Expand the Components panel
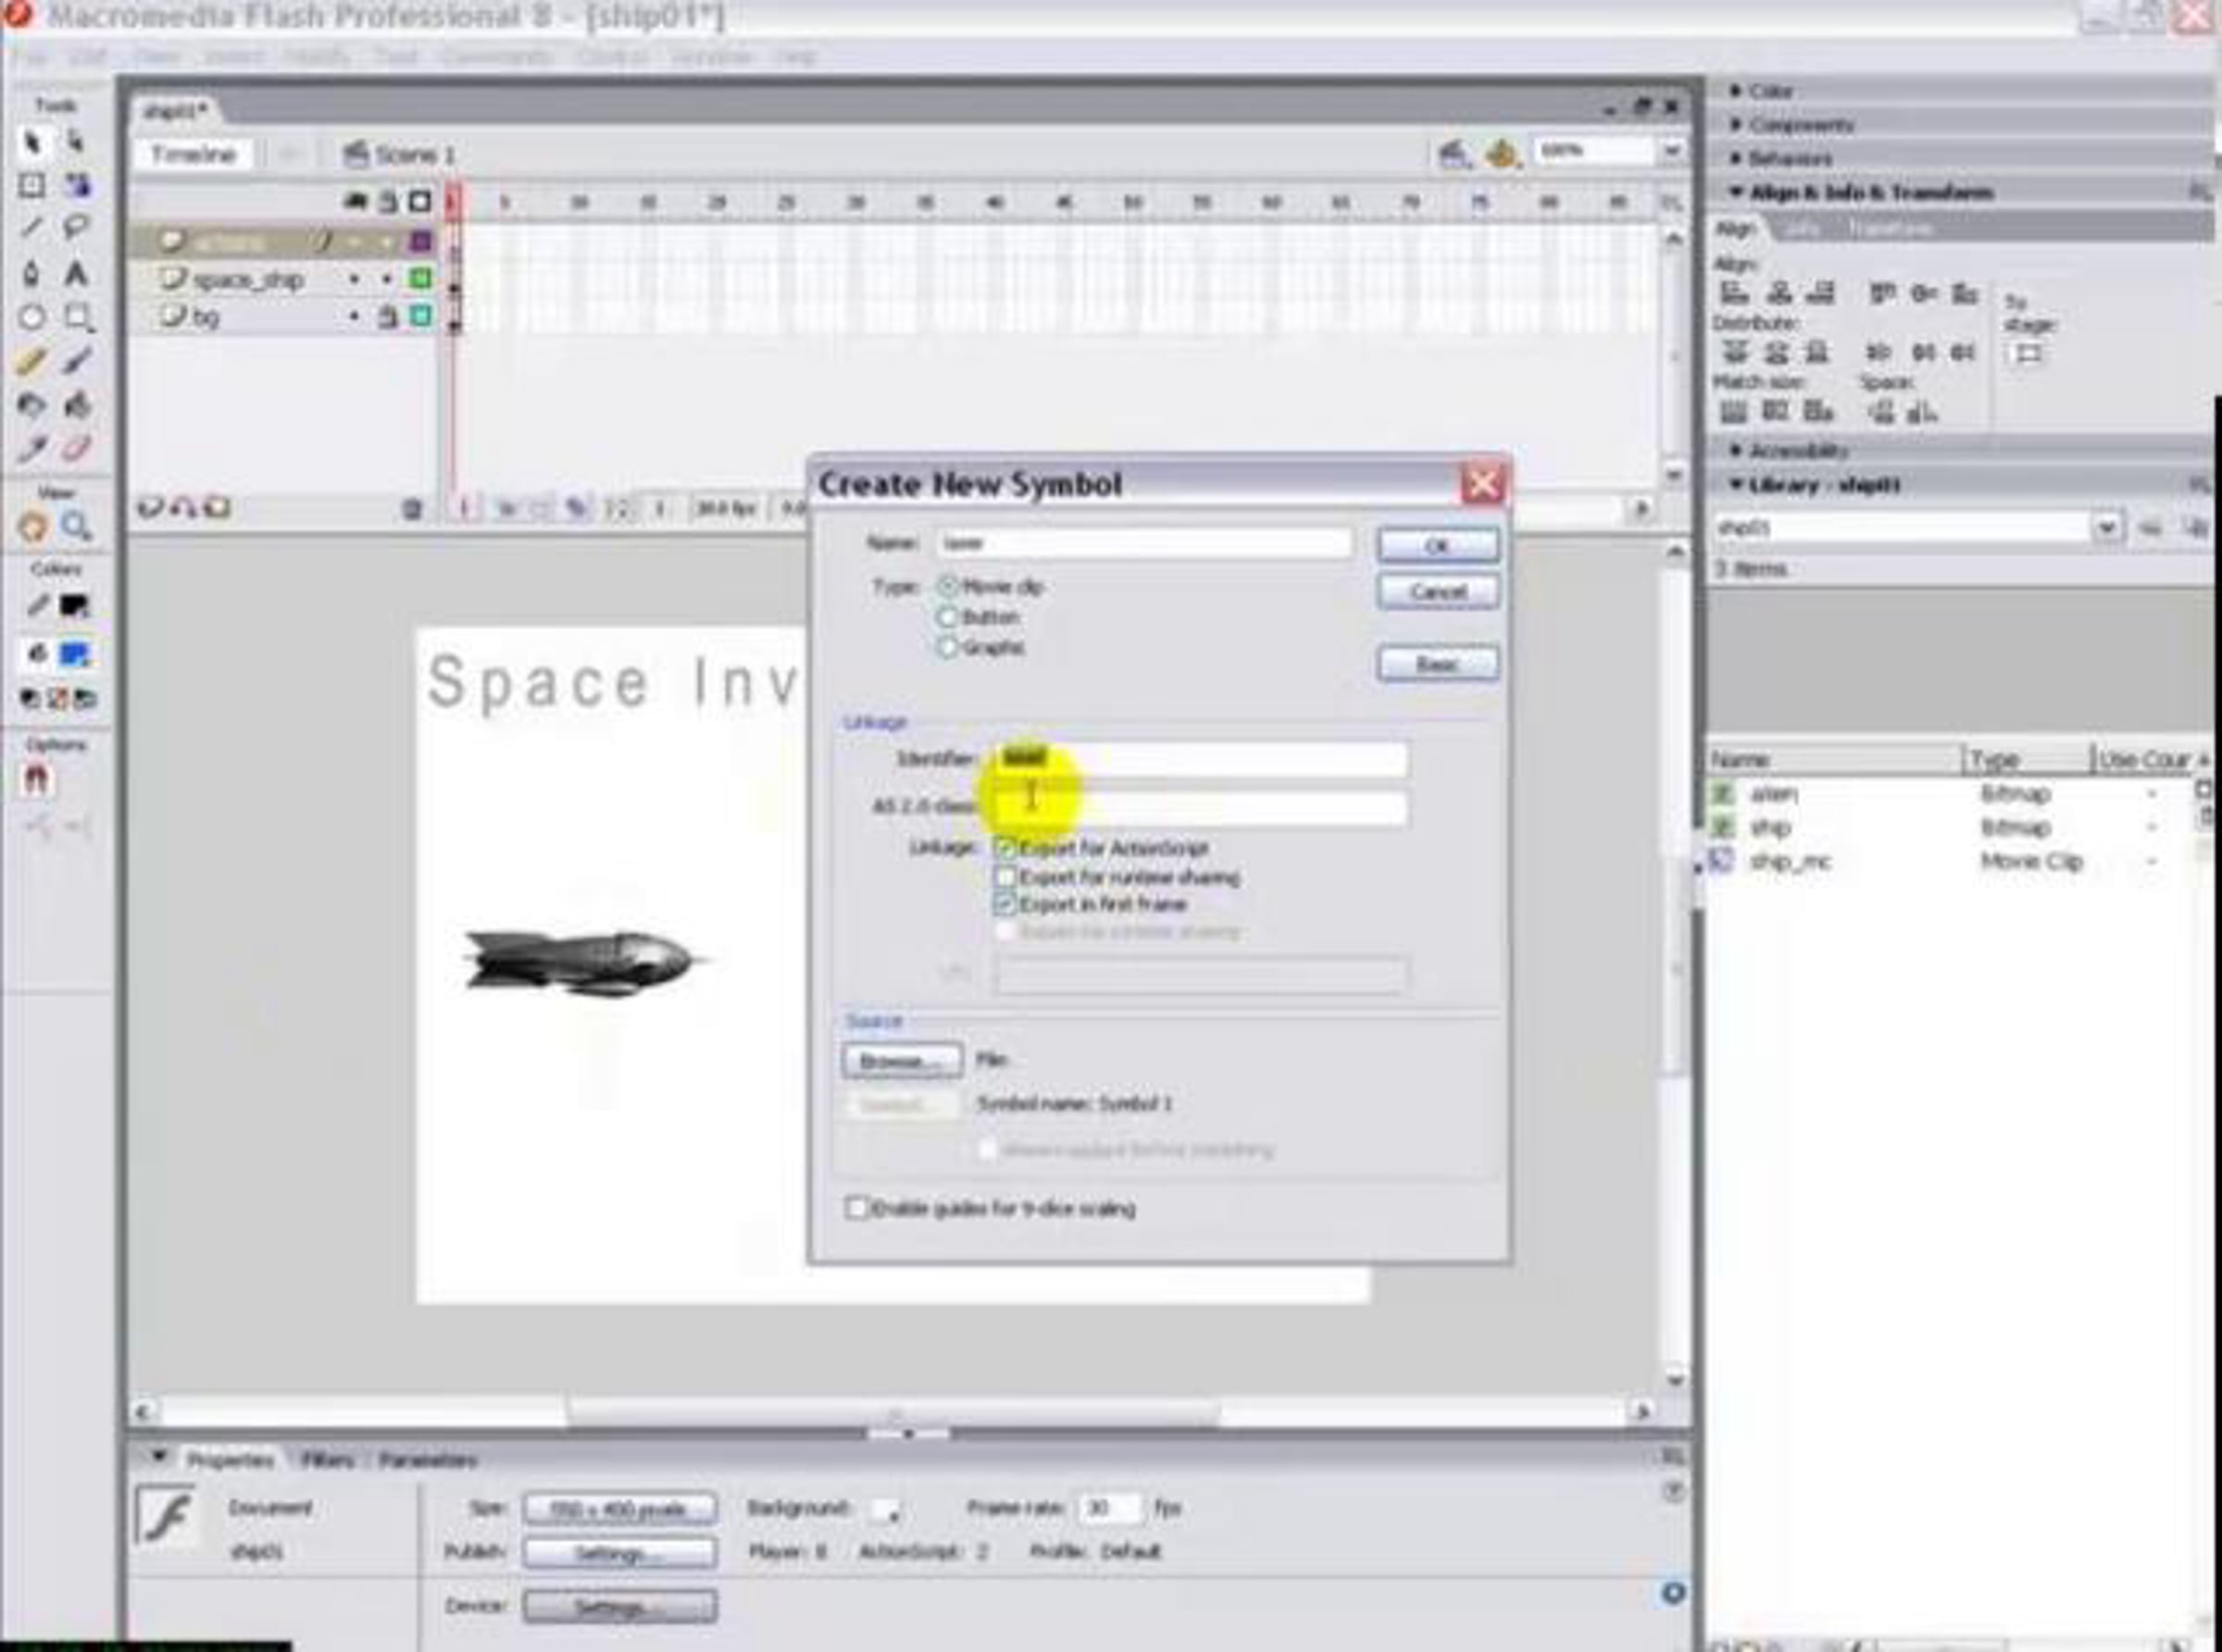The height and width of the screenshot is (1652, 2222). coord(1799,125)
